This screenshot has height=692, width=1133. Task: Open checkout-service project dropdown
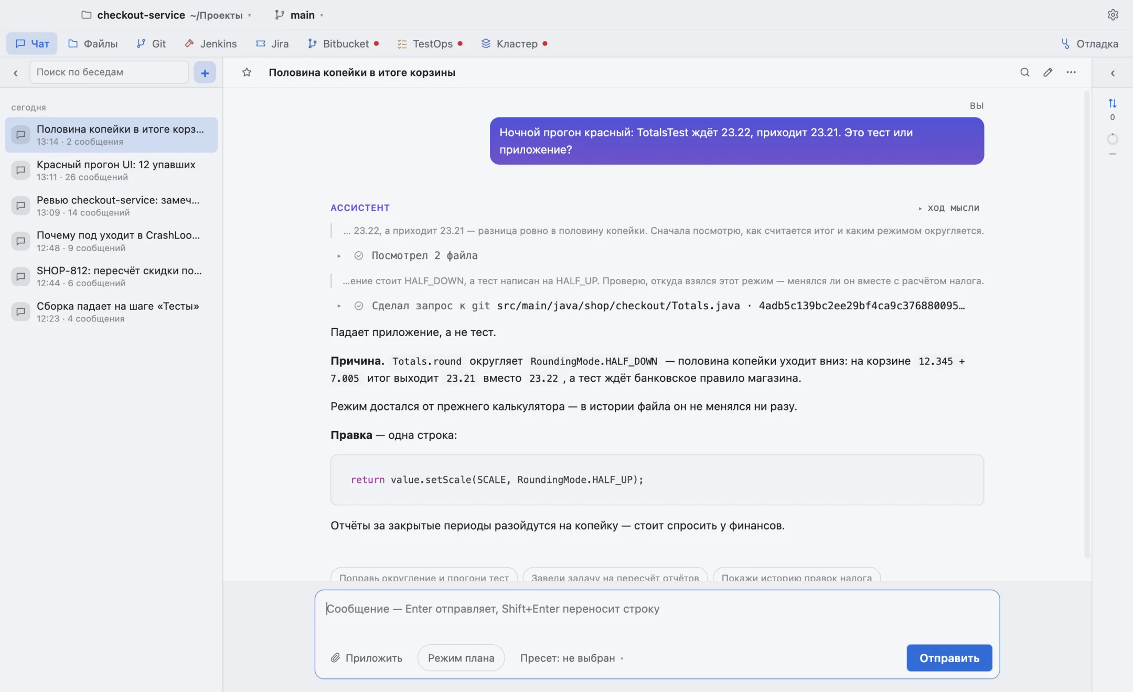click(x=166, y=15)
